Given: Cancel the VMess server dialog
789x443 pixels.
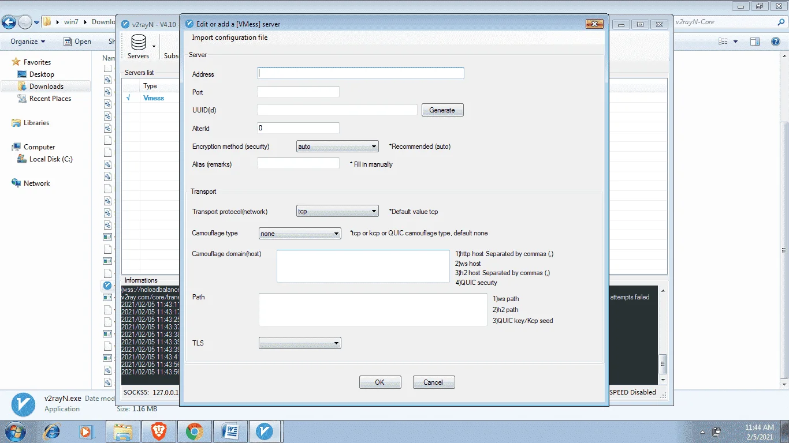Looking at the screenshot, I should click(x=434, y=382).
